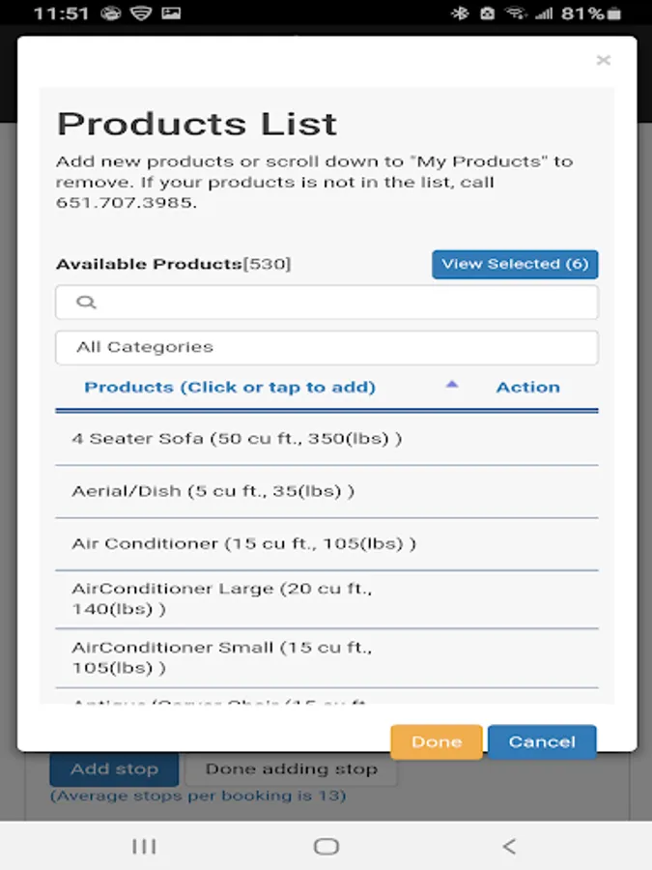The image size is (652, 870).
Task: Select Air Conditioner (15 cu ft.) row
Action: pyautogui.click(x=243, y=543)
